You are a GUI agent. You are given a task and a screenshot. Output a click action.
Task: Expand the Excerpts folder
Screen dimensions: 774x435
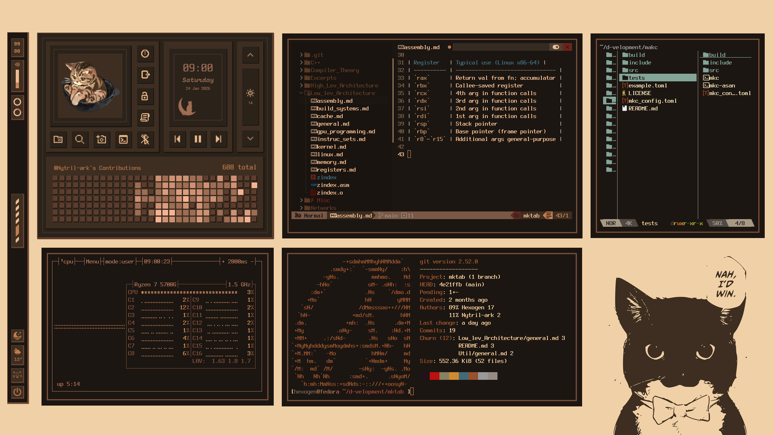tap(318, 78)
